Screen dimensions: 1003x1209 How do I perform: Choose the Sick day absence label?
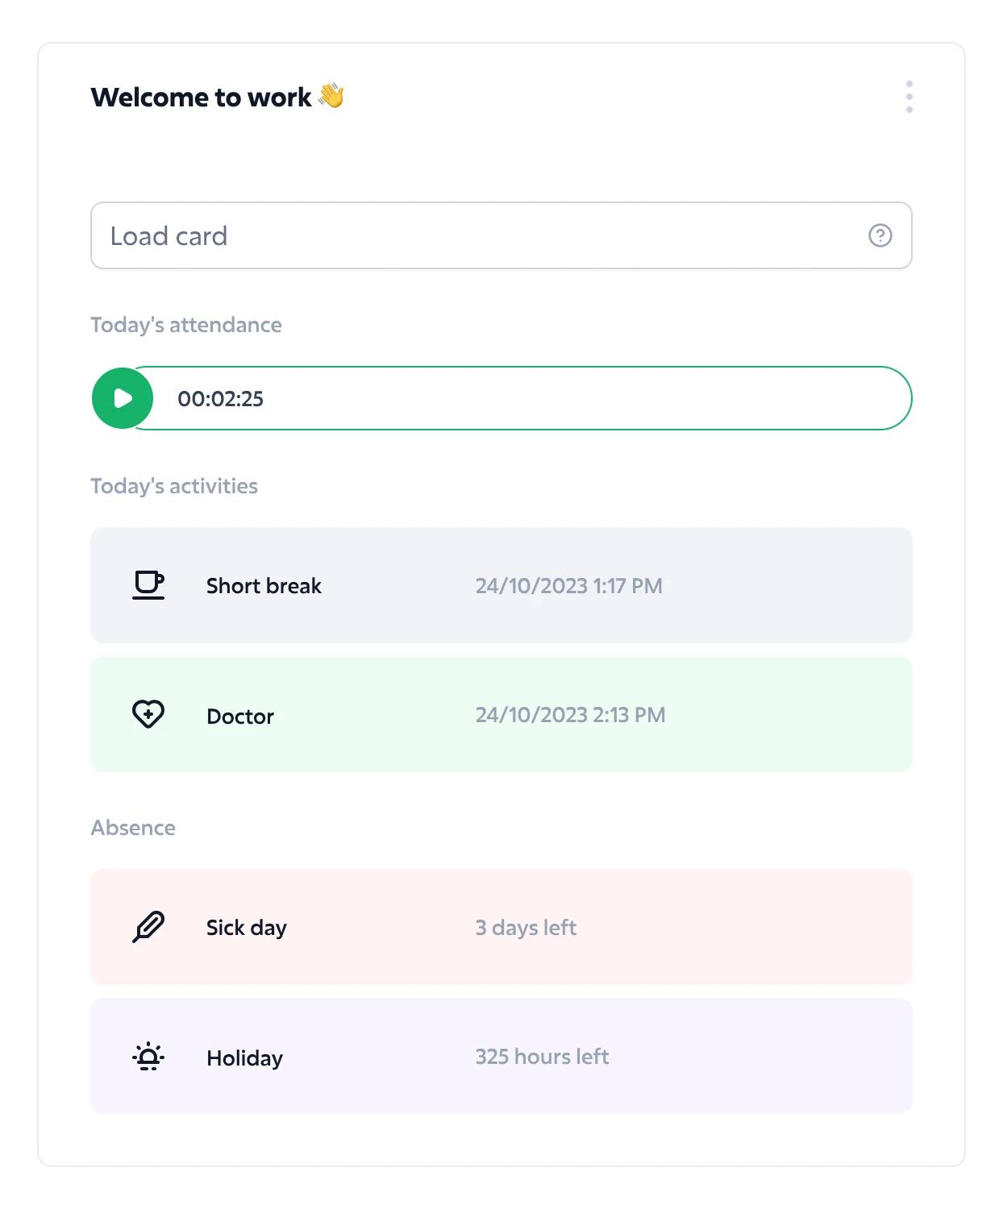coord(247,928)
